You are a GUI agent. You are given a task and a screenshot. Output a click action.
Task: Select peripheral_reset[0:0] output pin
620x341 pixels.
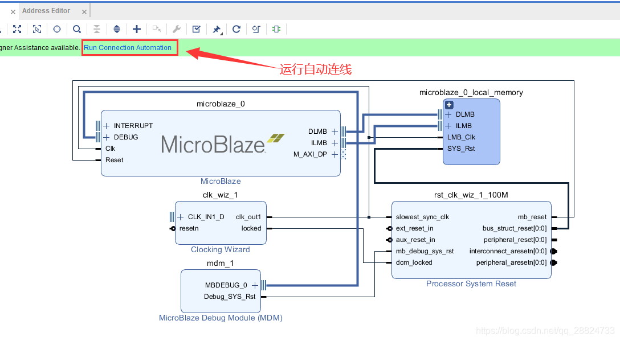(515, 240)
